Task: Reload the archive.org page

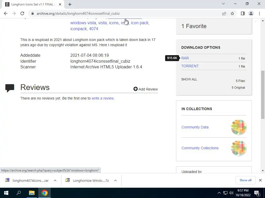Action: (x=22, y=13)
